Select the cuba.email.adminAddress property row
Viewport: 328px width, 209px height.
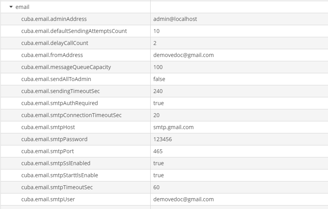pyautogui.click(x=54, y=19)
